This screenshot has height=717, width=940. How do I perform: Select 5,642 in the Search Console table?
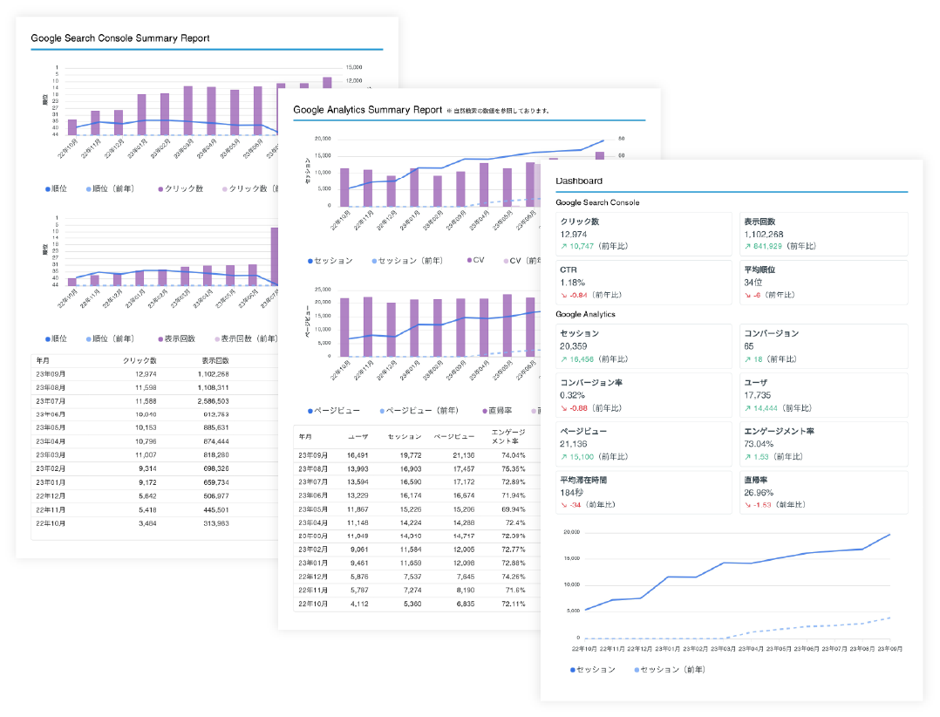pyautogui.click(x=147, y=496)
